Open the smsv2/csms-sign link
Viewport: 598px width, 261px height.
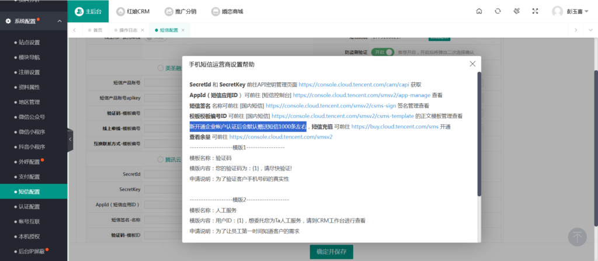coord(331,105)
